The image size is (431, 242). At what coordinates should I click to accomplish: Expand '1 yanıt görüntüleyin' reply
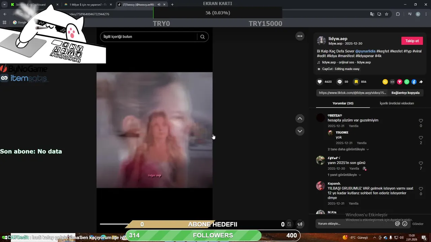point(344,175)
